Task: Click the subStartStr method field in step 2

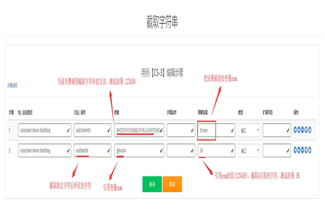Action: [x=92, y=150]
